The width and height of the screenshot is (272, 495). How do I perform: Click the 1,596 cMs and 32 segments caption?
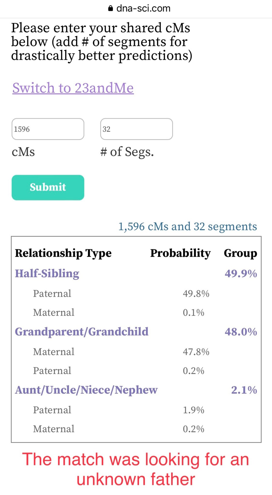pyautogui.click(x=188, y=226)
